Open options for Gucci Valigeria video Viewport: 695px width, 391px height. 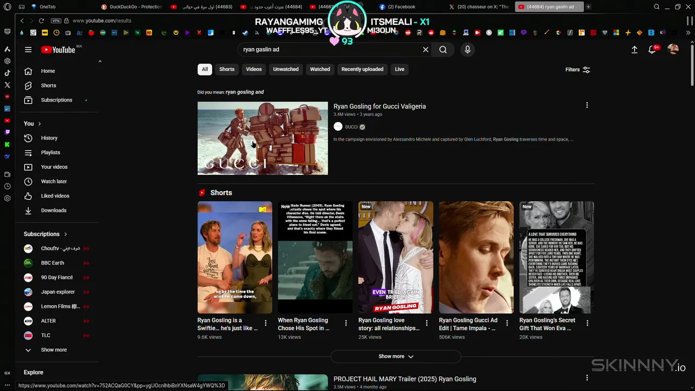click(587, 105)
